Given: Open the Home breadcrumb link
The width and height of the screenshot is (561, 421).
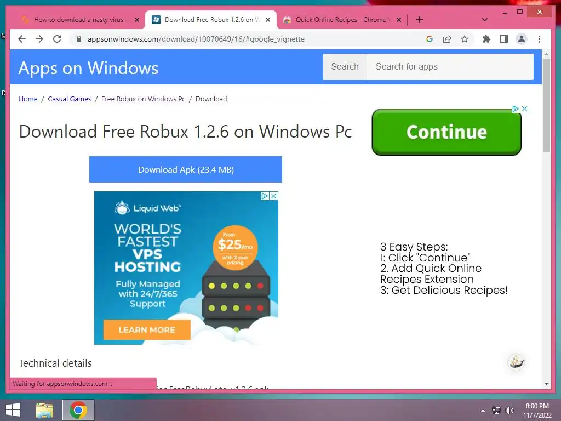Looking at the screenshot, I should [28, 99].
